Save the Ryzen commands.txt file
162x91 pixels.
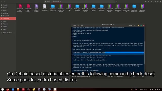(130, 25)
